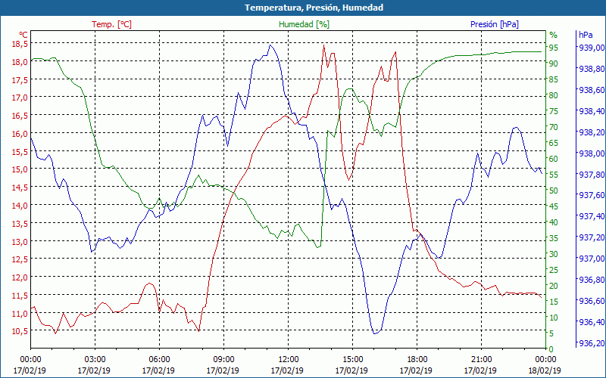Screen dimensions: 606x378
Task: Click the '15:00' time axis label
Action: point(351,360)
